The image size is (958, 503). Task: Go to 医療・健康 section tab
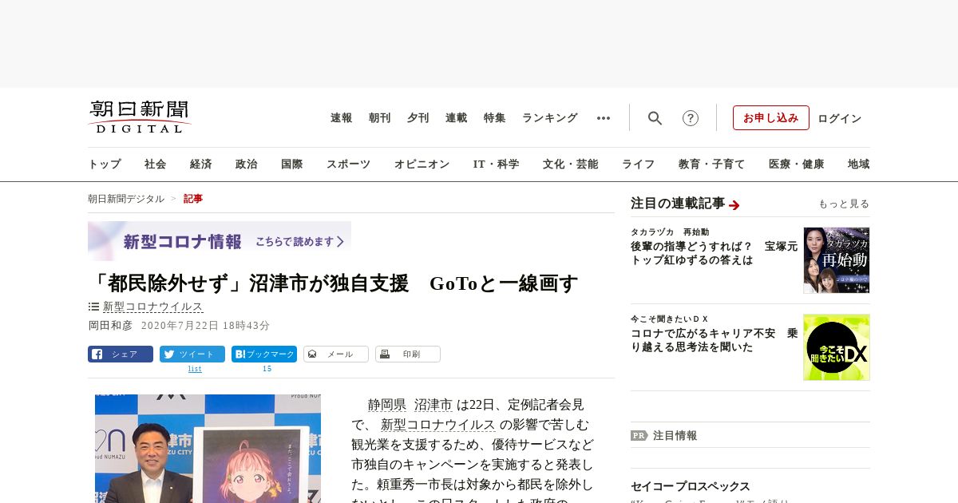(797, 164)
